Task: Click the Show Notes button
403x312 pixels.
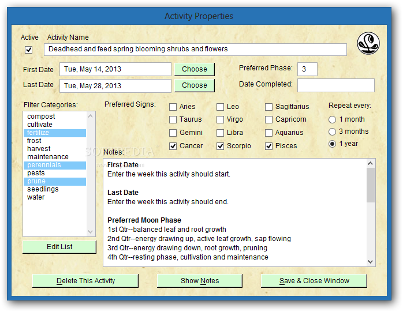Action: tap(200, 281)
